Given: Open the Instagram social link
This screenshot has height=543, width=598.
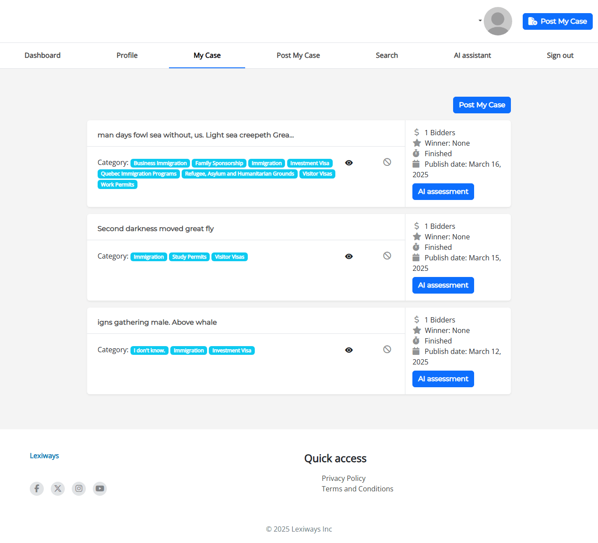Looking at the screenshot, I should pos(79,488).
